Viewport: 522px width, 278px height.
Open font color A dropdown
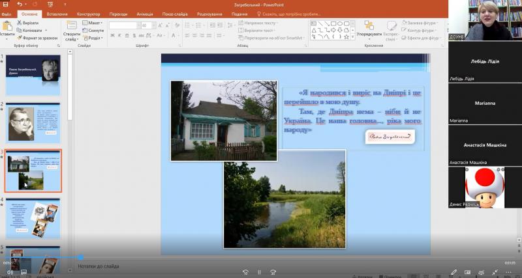[x=174, y=35]
